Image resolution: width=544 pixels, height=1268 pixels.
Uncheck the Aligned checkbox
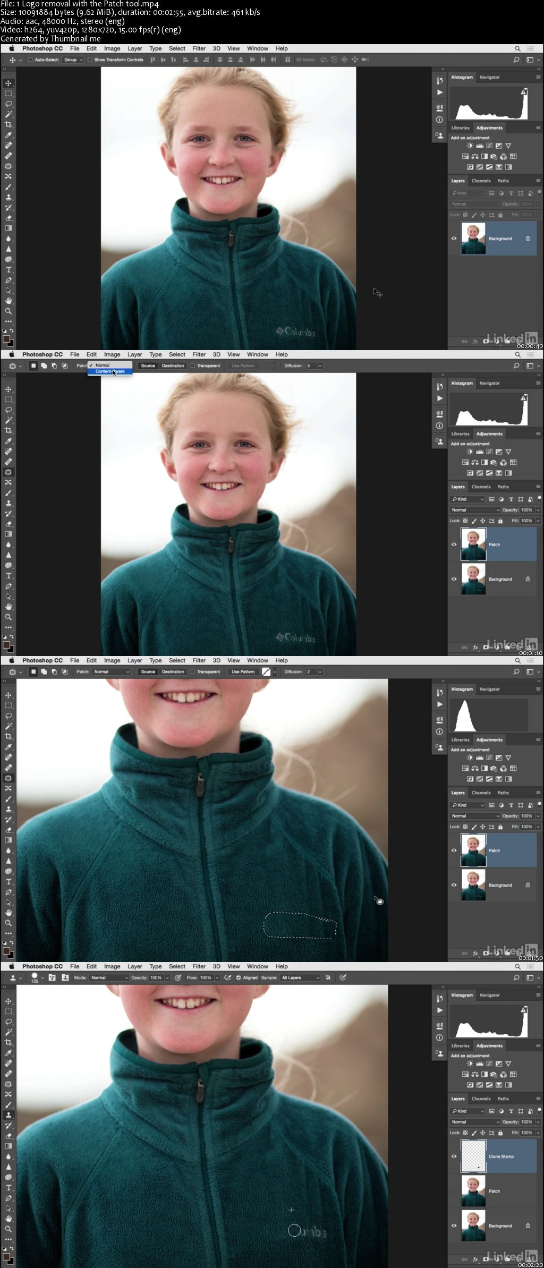click(239, 977)
